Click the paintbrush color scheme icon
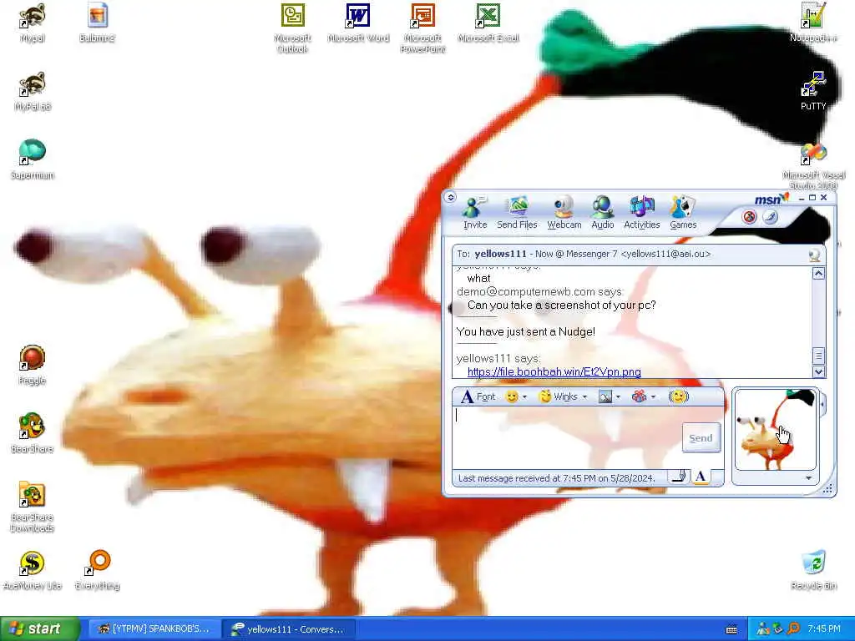Image resolution: width=855 pixels, height=641 pixels. click(x=770, y=217)
